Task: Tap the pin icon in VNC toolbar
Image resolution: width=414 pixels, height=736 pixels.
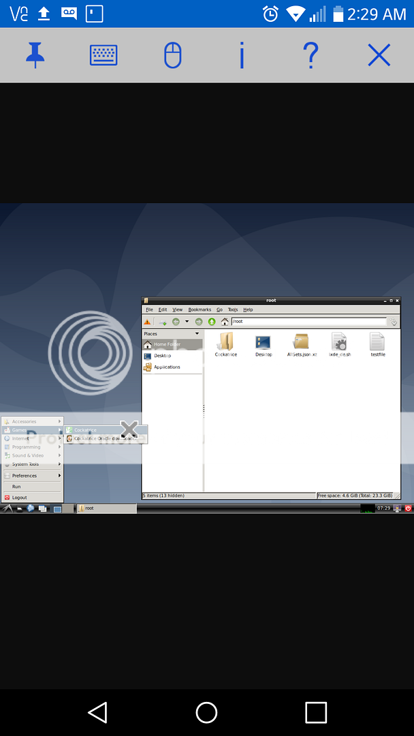Action: (x=35, y=55)
